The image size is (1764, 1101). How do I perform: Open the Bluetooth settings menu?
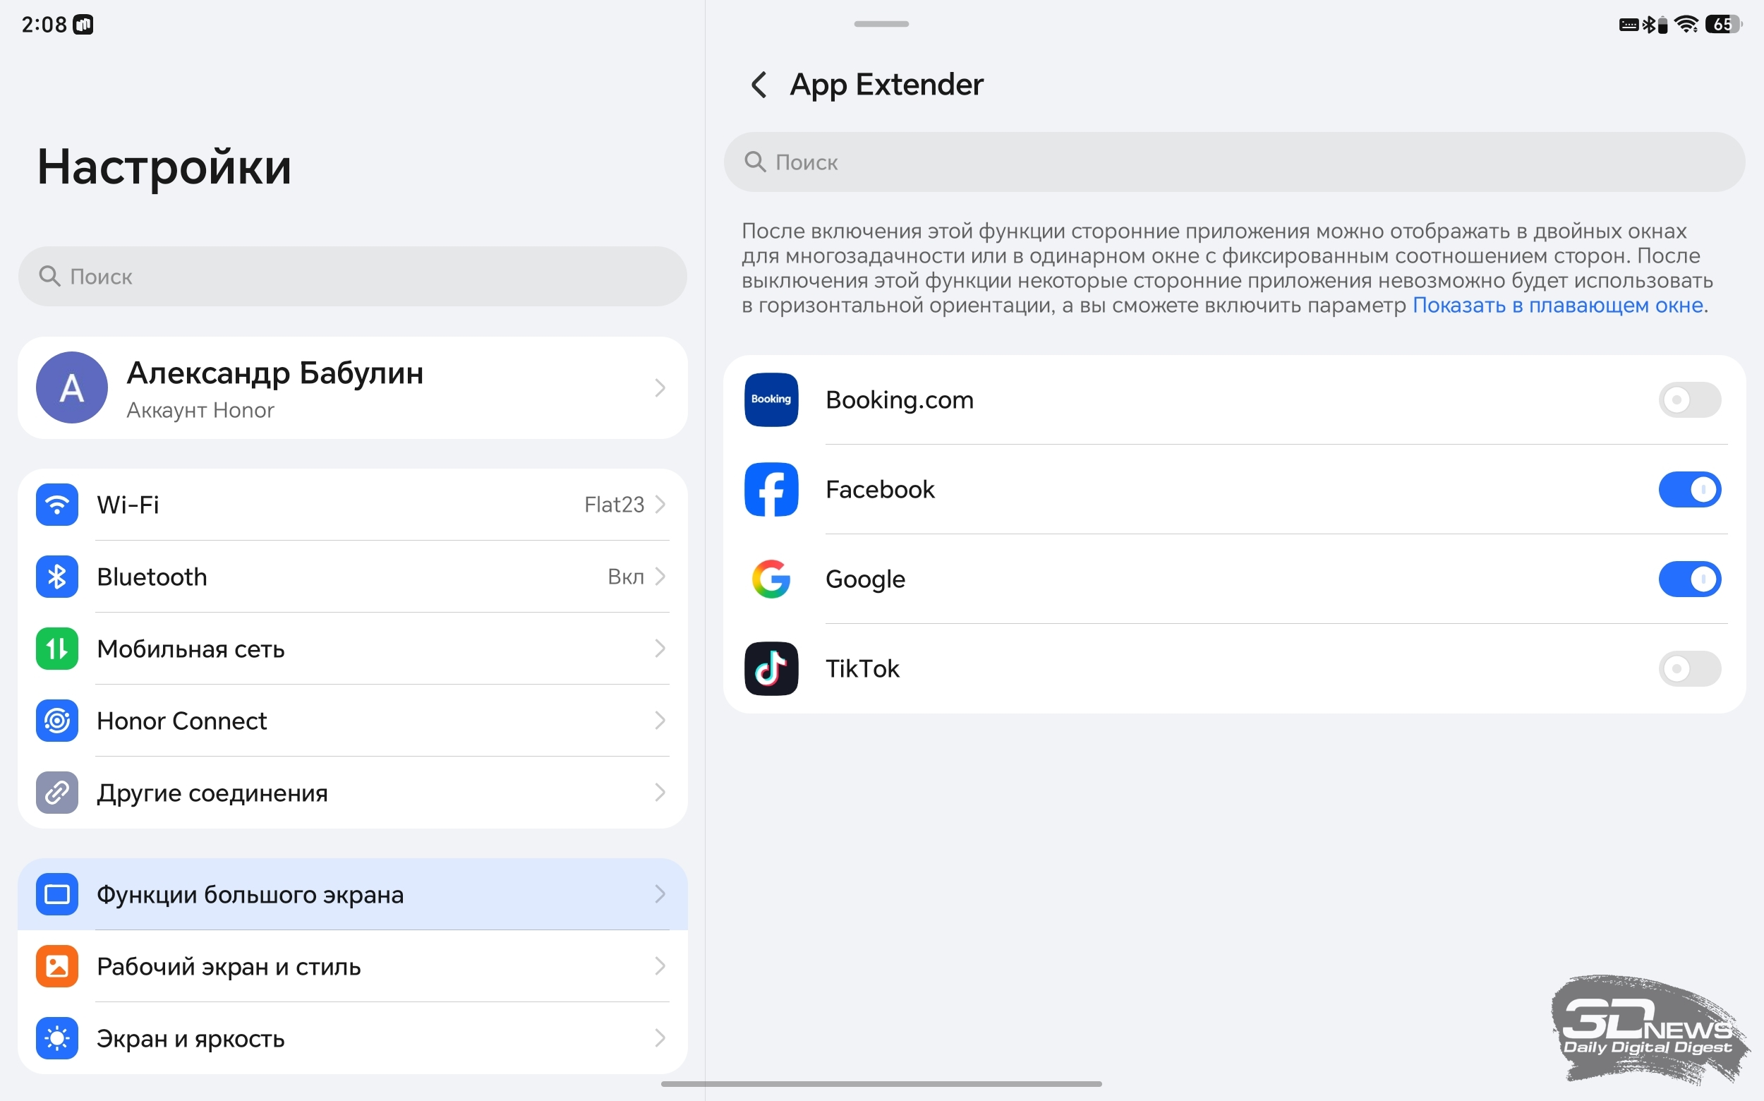click(x=352, y=577)
